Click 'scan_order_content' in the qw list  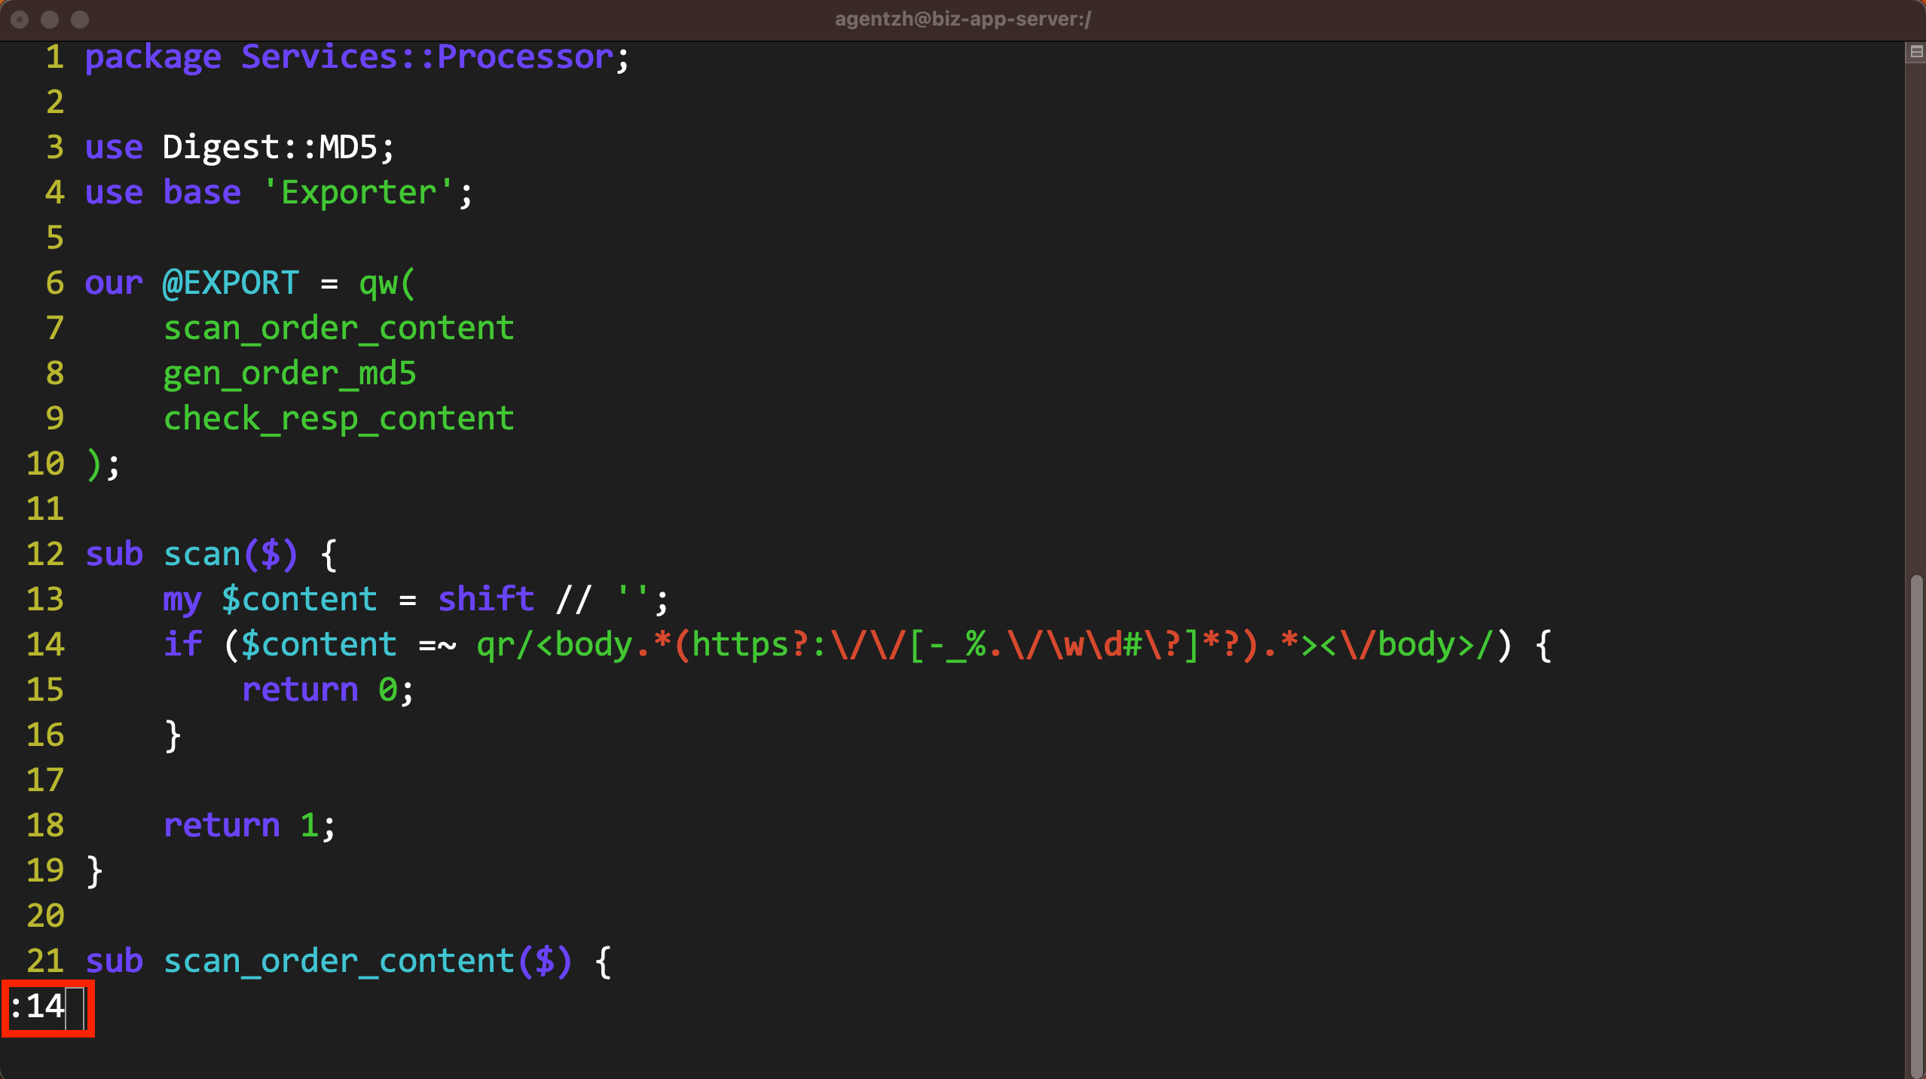[338, 329]
